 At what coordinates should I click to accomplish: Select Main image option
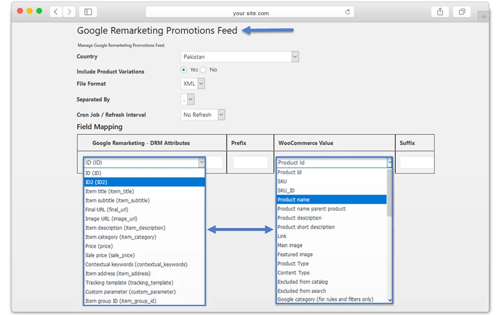[x=332, y=245]
